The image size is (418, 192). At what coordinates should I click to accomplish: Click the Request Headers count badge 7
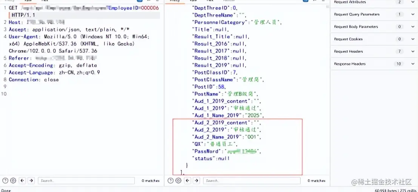tap(400, 52)
